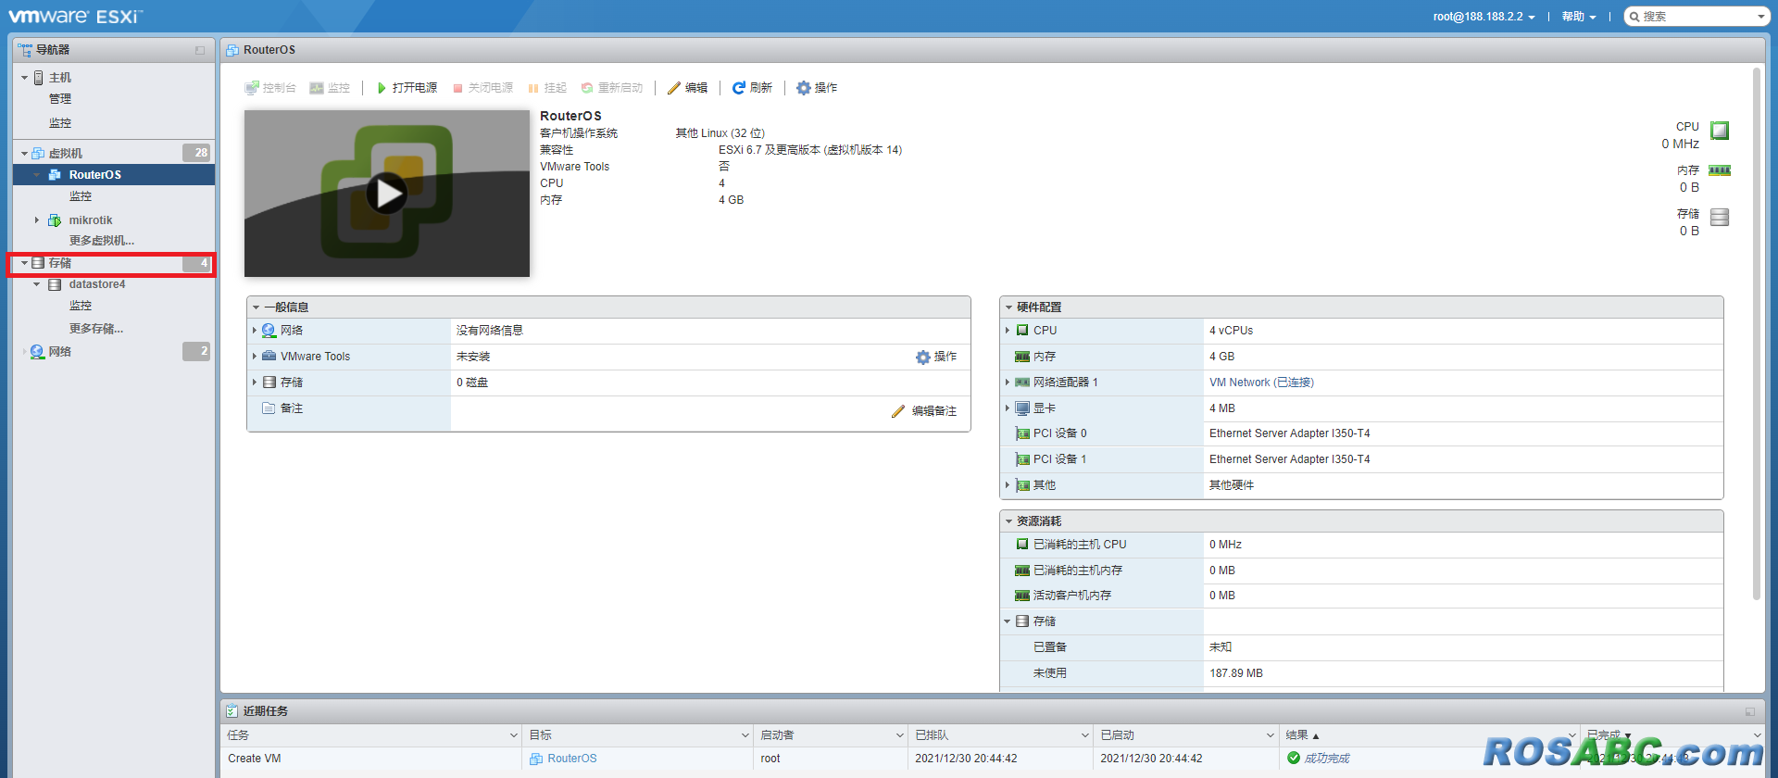Click the 刷新 refresh button

752,88
